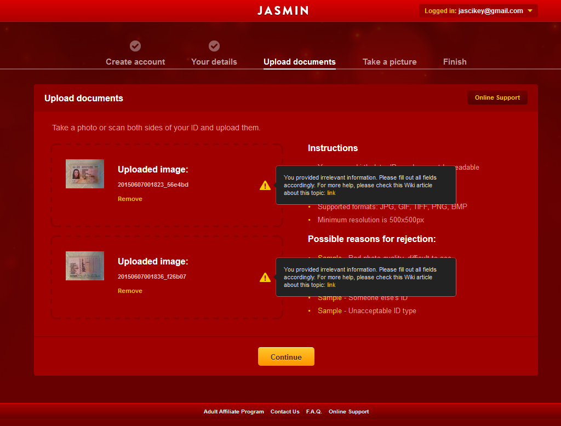The width and height of the screenshot is (561, 426).
Task: Open the wiki link in second warning tooltip
Action: click(331, 285)
